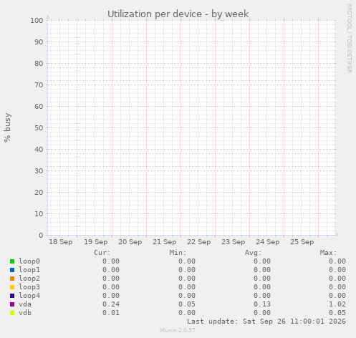The width and height of the screenshot is (356, 338).
Task: Select the vdb legend label
Action: 25,313
